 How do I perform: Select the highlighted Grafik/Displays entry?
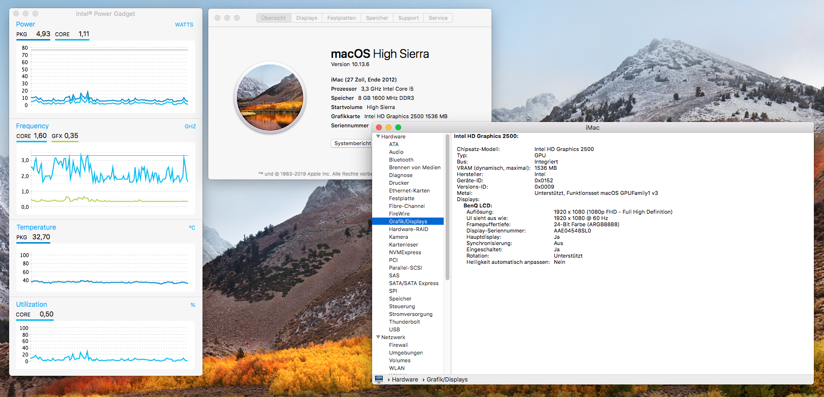click(408, 221)
